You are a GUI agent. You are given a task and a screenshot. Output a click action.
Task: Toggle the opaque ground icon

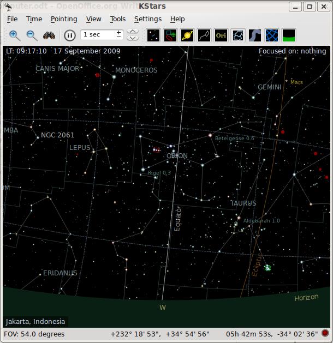point(288,35)
